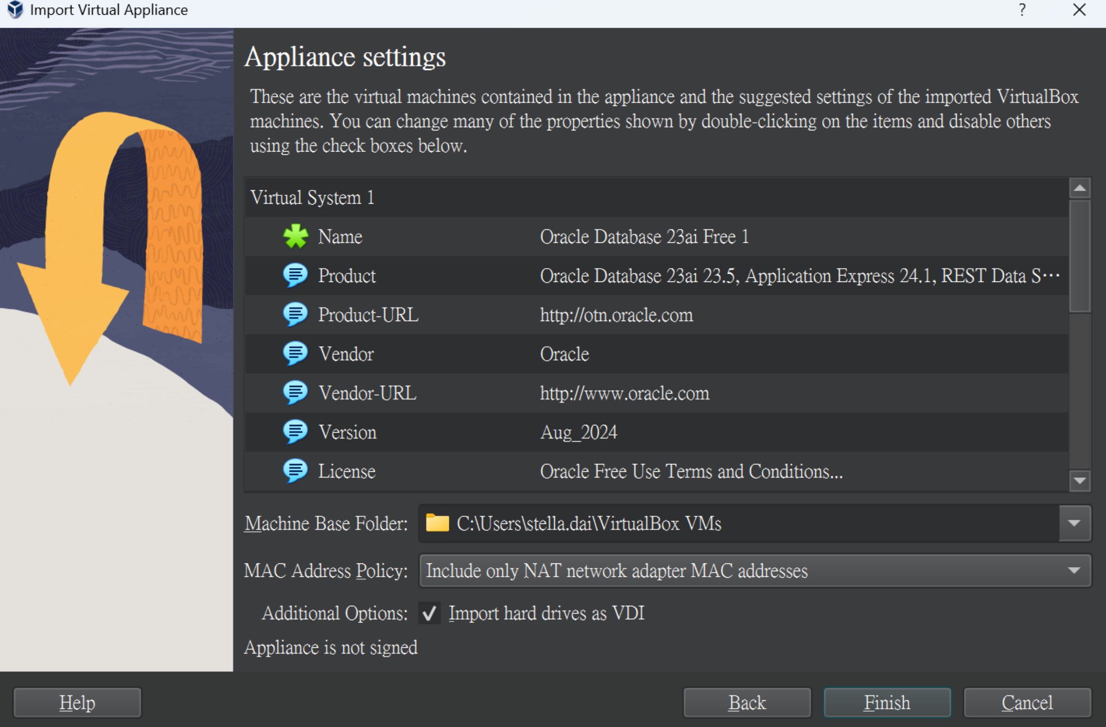Click the 'C:\Users\stella.dai\VirtualBox VMs' path field

coord(739,523)
